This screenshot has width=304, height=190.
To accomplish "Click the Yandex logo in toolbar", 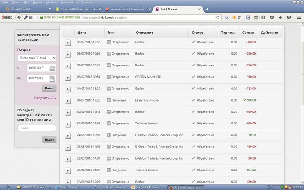I will point(7,17).
